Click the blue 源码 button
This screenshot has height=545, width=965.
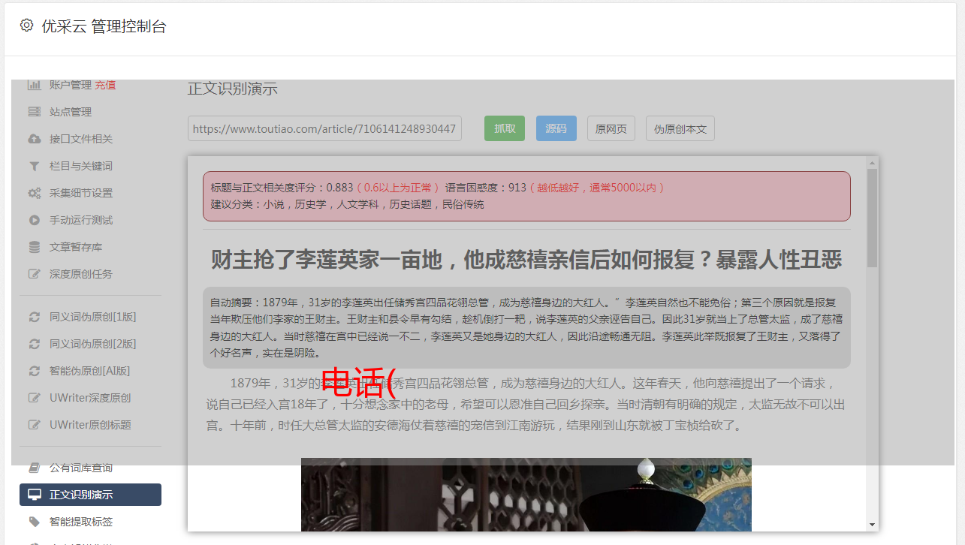(556, 128)
